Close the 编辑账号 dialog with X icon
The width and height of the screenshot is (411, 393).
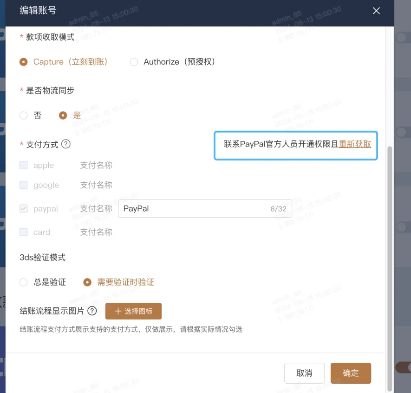coord(376,11)
